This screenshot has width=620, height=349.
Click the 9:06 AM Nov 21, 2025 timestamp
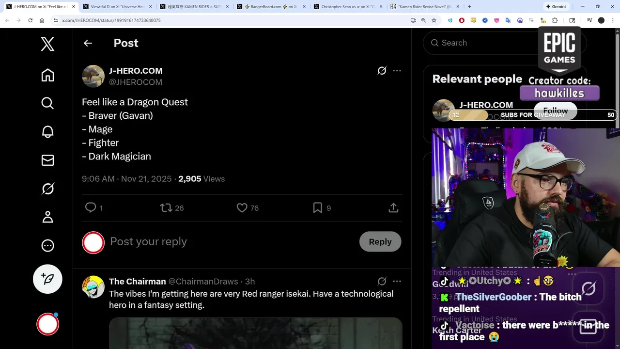coord(127,179)
